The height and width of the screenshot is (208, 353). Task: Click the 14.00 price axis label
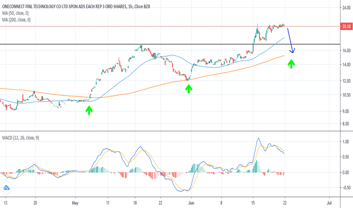pyautogui.click(x=347, y=65)
